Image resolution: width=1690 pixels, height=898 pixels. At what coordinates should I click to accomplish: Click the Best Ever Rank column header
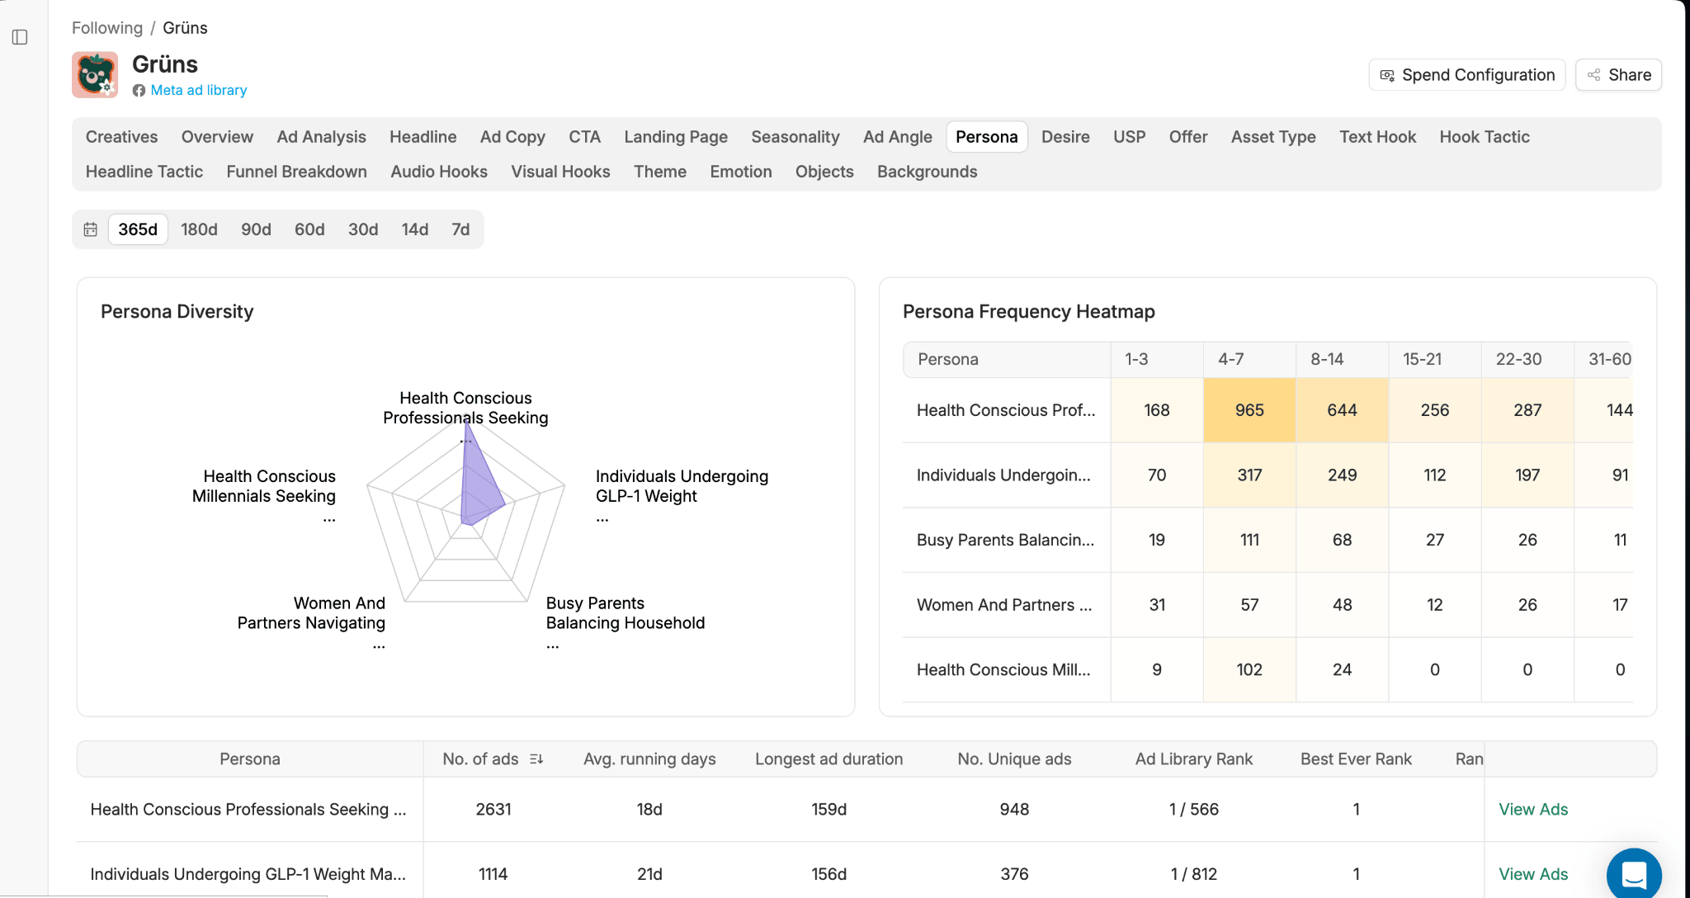(x=1356, y=759)
